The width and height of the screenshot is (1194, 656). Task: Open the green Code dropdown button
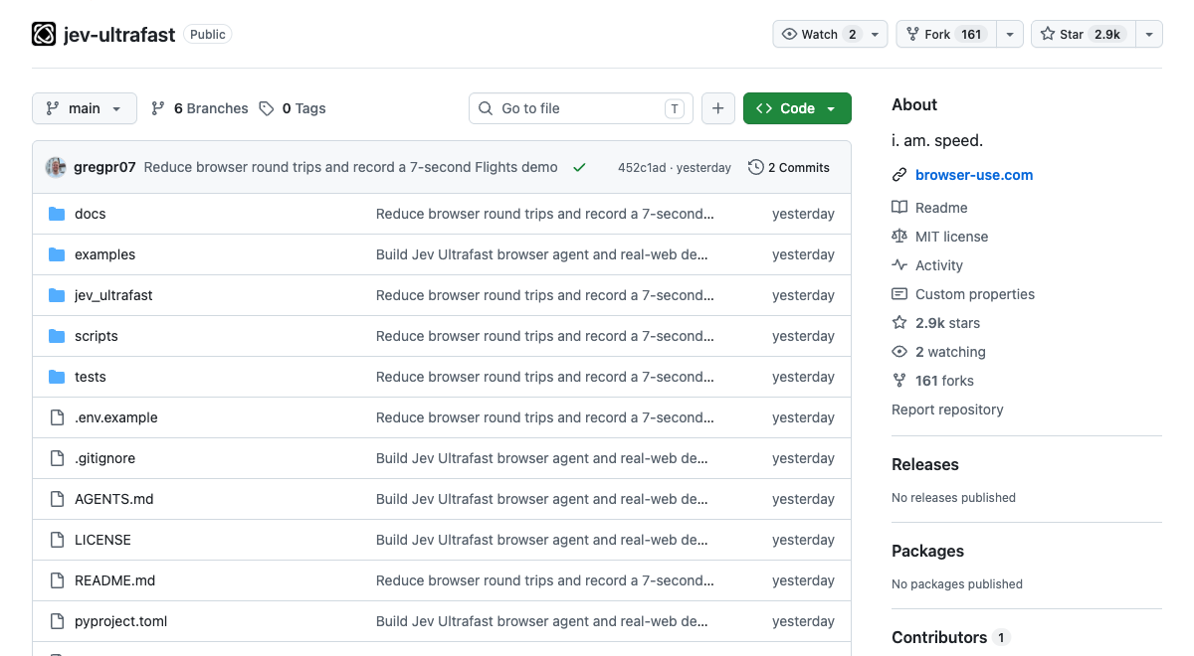point(797,108)
